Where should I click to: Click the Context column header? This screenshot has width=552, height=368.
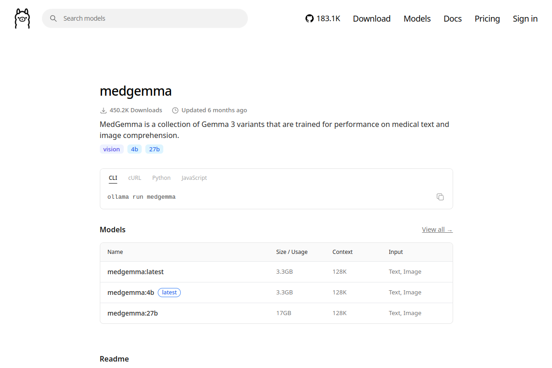click(x=343, y=252)
